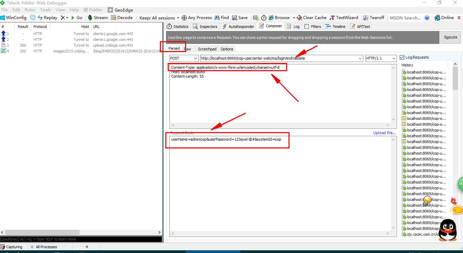Image resolution: width=463 pixels, height=253 pixels.
Task: Replay the selected session
Action: (x=47, y=18)
